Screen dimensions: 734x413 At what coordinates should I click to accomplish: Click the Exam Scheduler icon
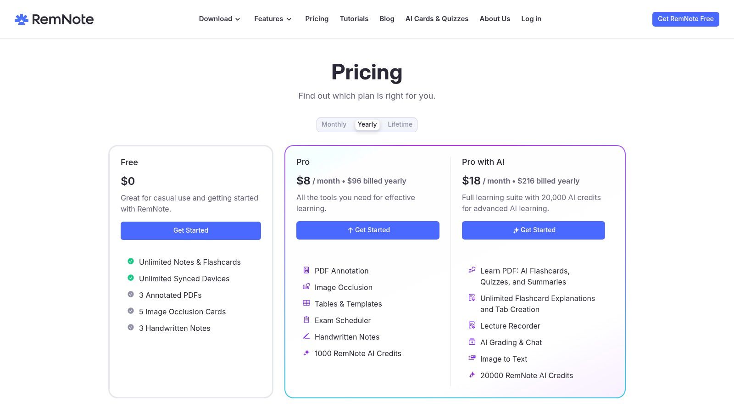pos(306,320)
